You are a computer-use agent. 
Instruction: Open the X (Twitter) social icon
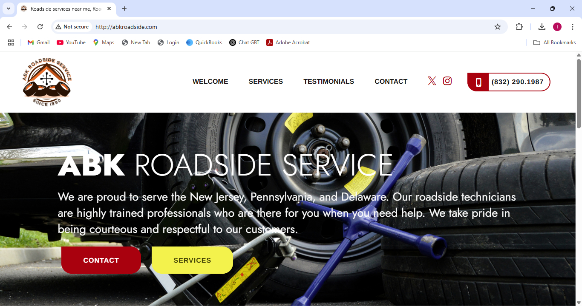coord(432,81)
